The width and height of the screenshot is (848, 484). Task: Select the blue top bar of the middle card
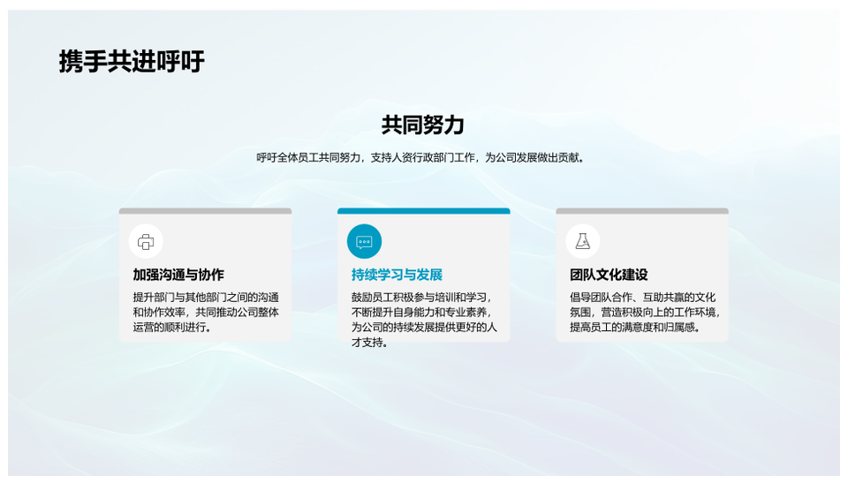coord(423,211)
